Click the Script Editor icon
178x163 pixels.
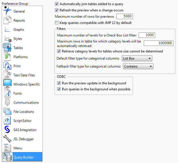click(7, 121)
